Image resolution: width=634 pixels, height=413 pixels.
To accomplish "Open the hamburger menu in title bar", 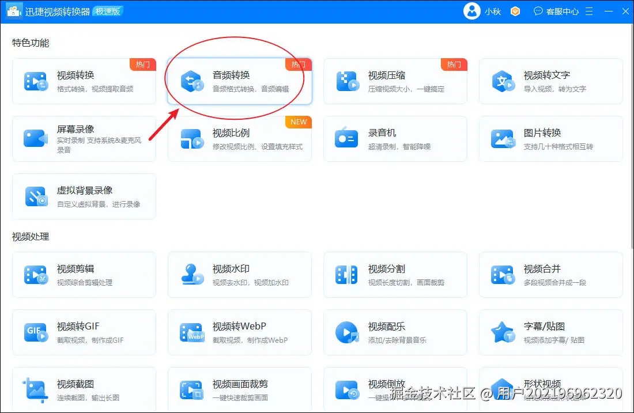I will pos(589,12).
